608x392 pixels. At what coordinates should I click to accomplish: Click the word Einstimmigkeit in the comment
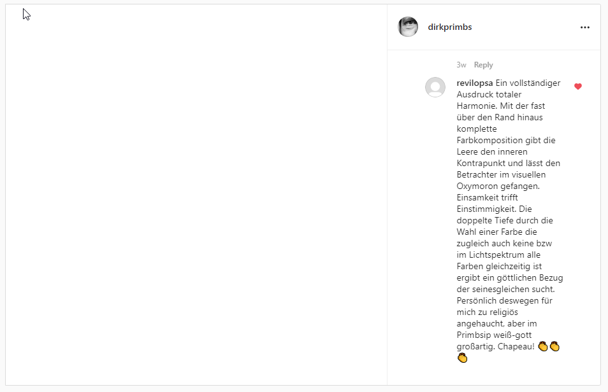[486, 209]
